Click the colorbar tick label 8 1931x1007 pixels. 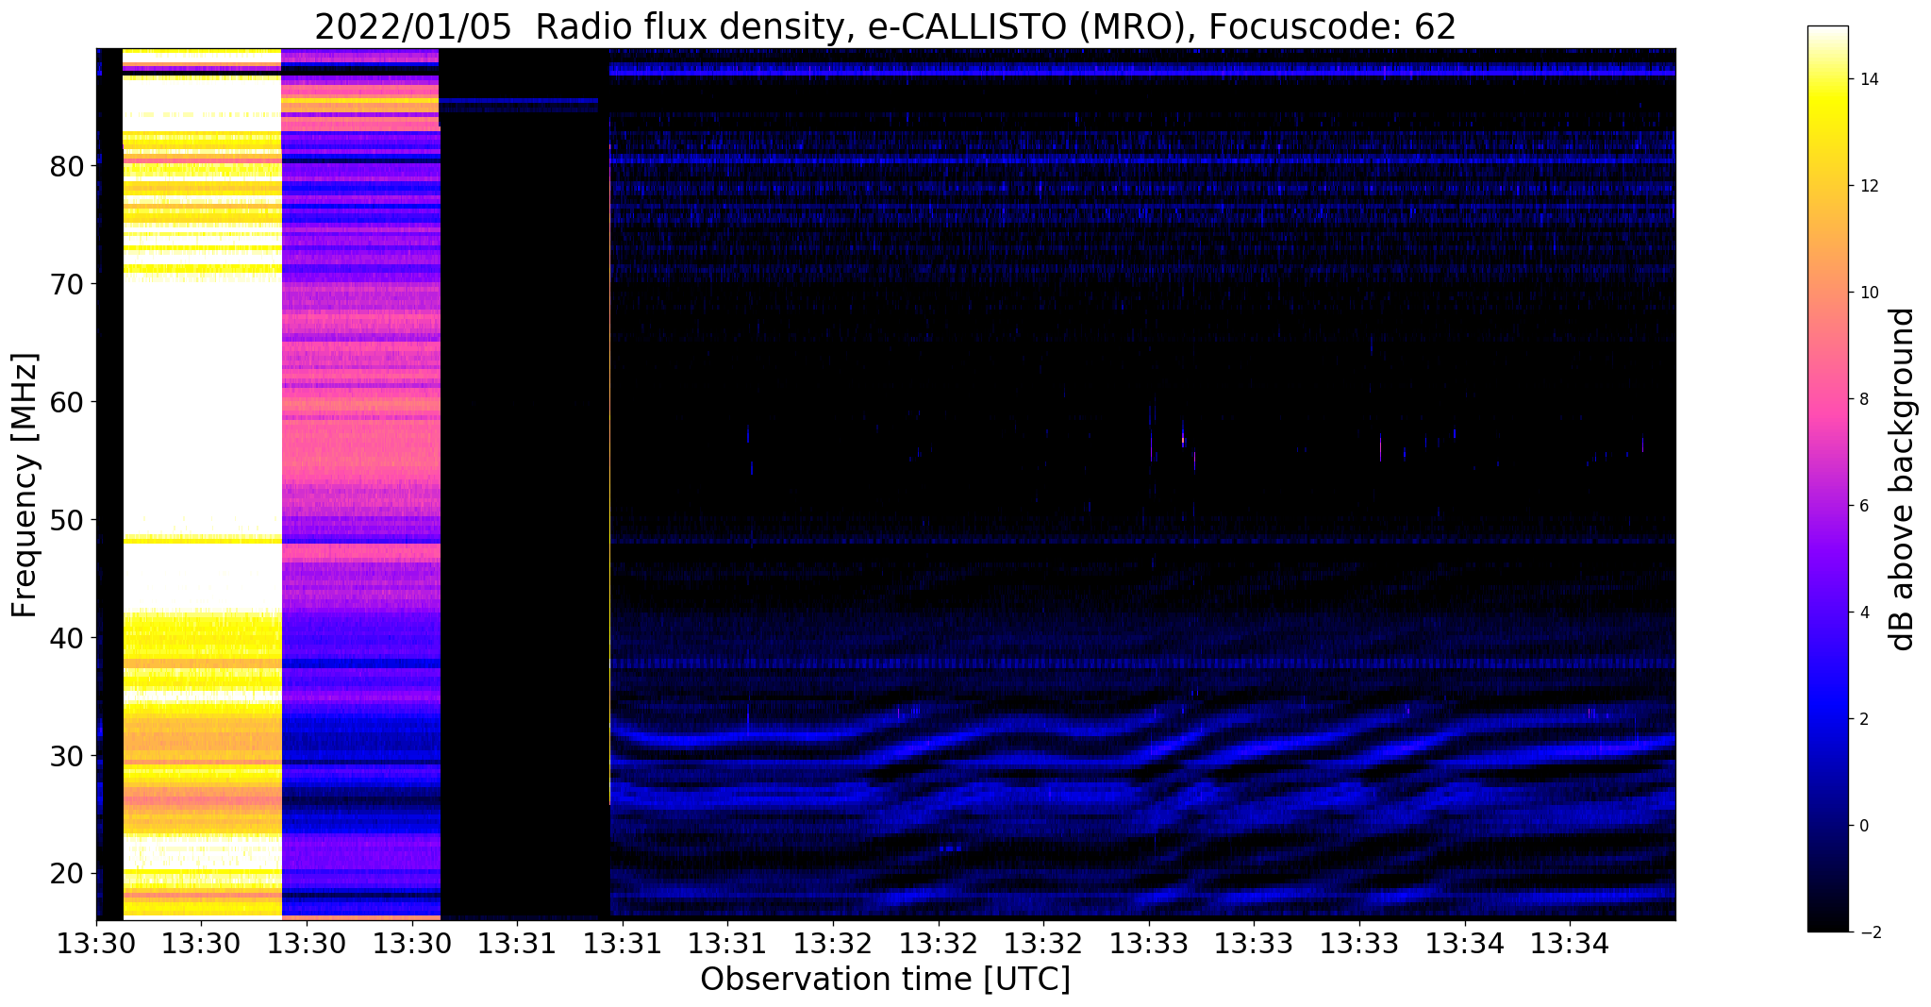1863,399
